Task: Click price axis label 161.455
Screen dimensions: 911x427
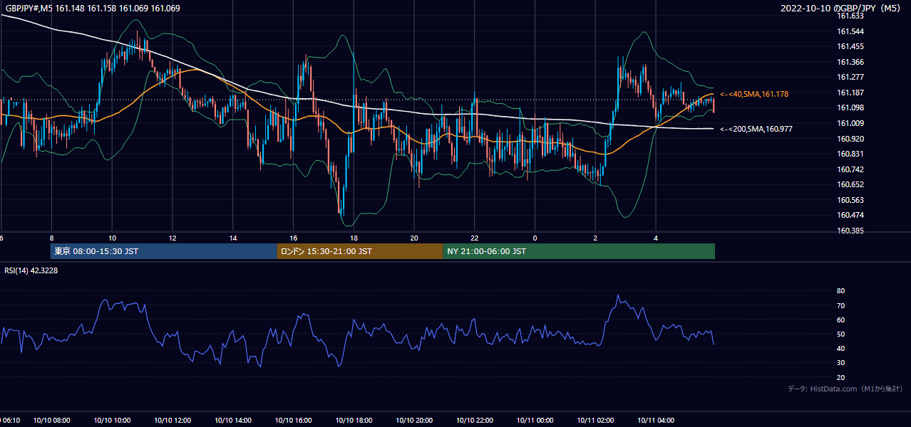Action: (x=850, y=47)
